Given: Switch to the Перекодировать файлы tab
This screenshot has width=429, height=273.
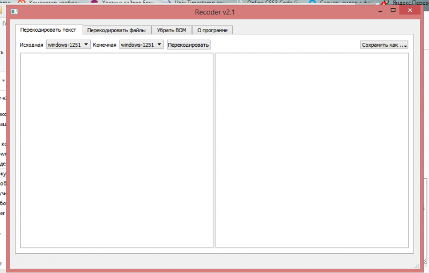Looking at the screenshot, I should click(x=117, y=30).
